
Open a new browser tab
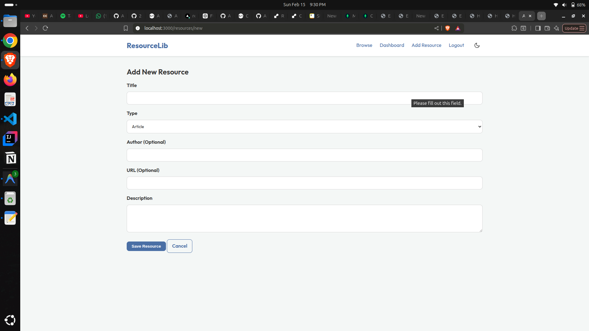[541, 16]
